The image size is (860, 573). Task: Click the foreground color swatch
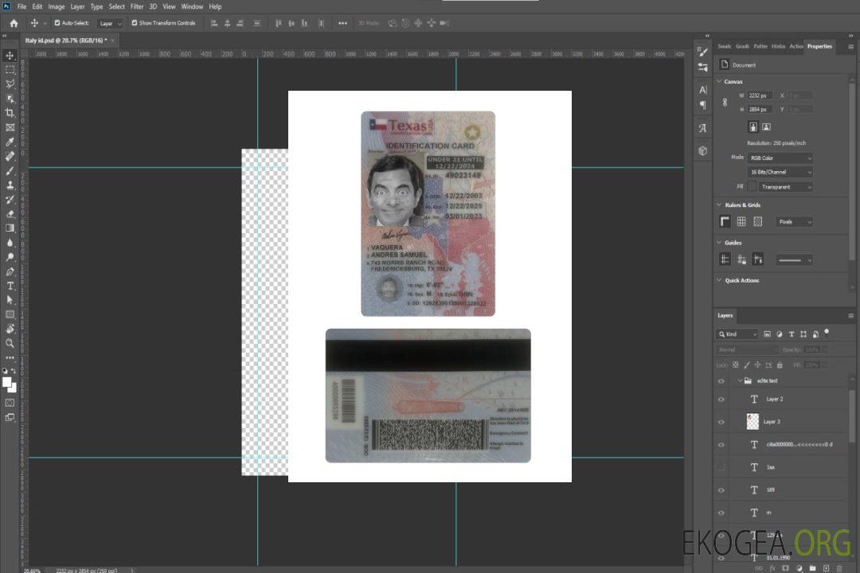click(6, 382)
